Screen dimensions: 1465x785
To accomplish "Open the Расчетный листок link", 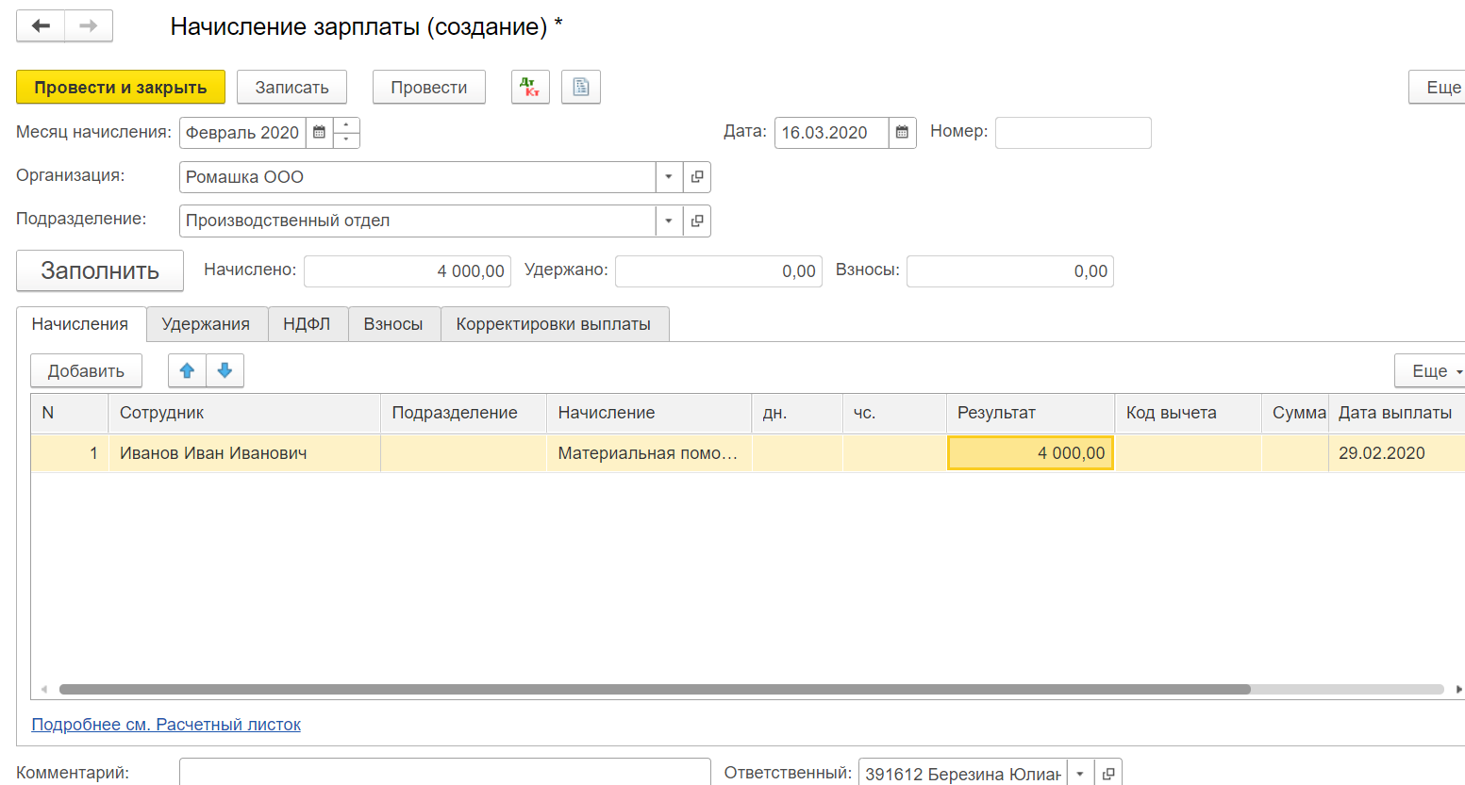I will pos(166,725).
